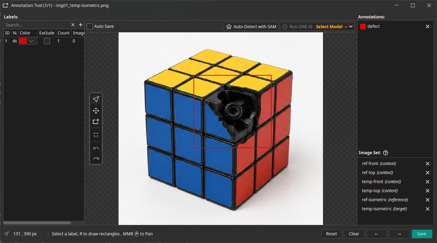Open Image Set help icon

tap(386, 153)
